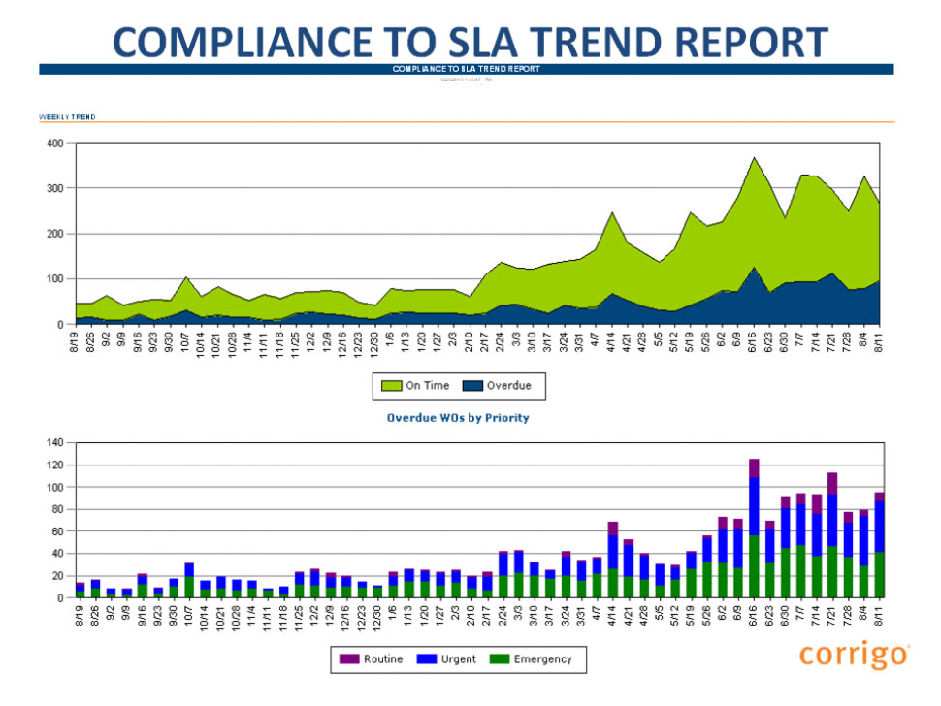The width and height of the screenshot is (941, 706).
Task: Click the blue banner 'COMPLIANCE TO SLA TREND REPORT' text
Action: tap(467, 69)
